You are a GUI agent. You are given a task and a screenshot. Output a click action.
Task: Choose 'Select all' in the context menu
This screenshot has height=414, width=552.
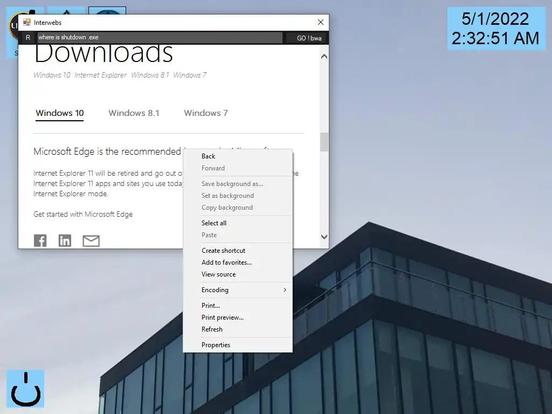[x=238, y=223]
